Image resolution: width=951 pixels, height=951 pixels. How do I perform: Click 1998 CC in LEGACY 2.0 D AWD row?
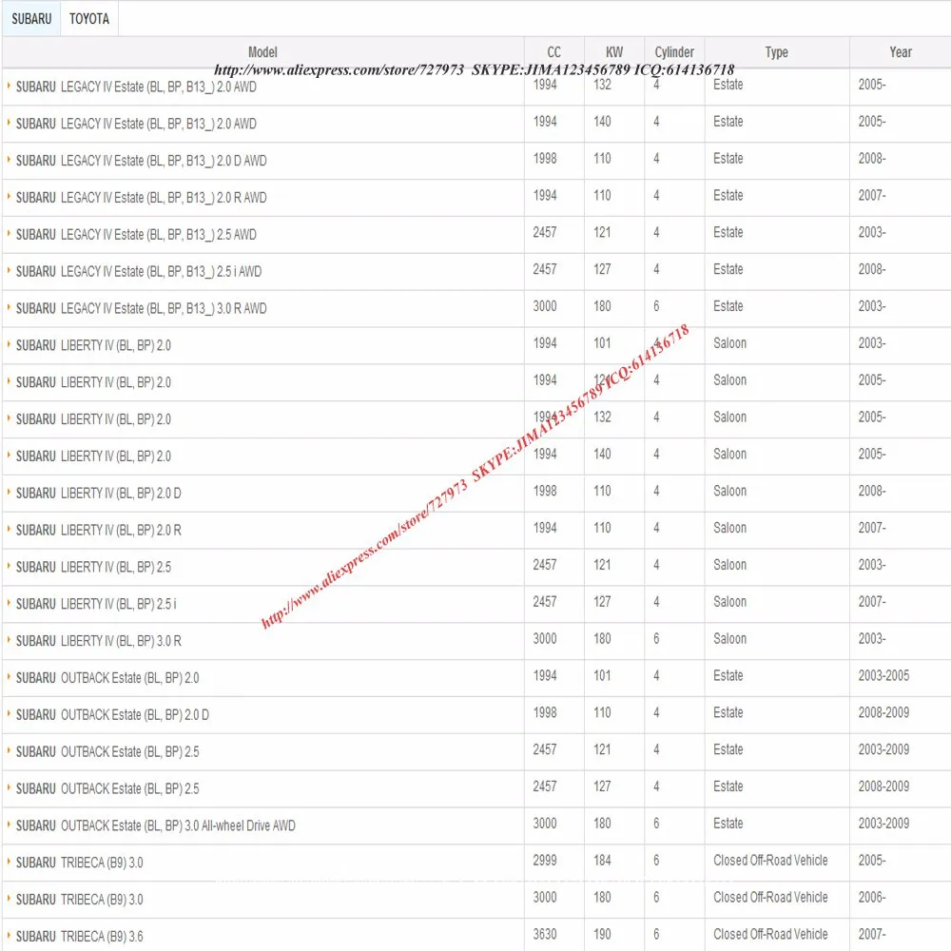coord(545,158)
